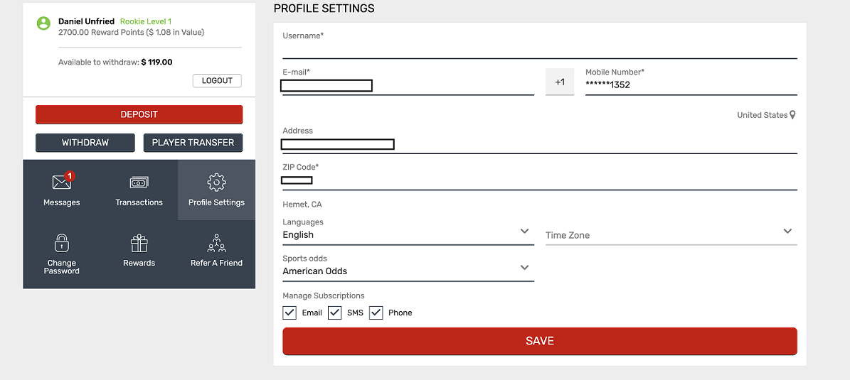Image resolution: width=850 pixels, height=380 pixels.
Task: Open the Rewards gift box icon
Action: pos(139,243)
